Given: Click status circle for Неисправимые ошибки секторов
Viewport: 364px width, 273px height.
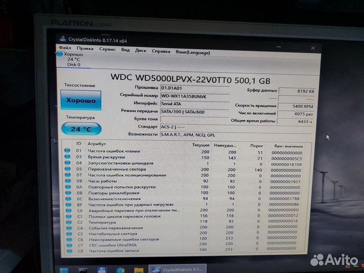Looking at the screenshot, I should coord(69,239).
